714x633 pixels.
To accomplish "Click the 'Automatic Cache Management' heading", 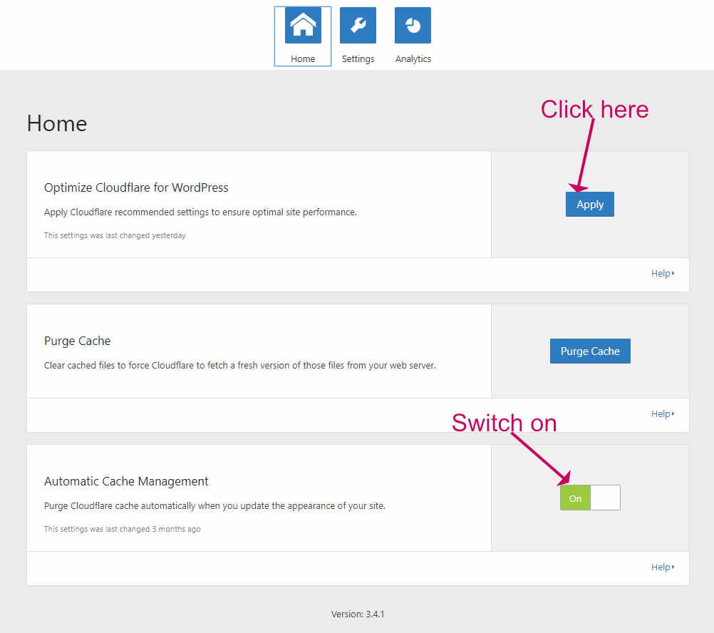I will point(126,481).
